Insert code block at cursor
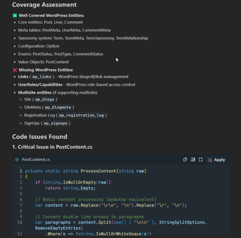Image resolution: width=241 pixels, height=238 pixels. tap(193, 160)
